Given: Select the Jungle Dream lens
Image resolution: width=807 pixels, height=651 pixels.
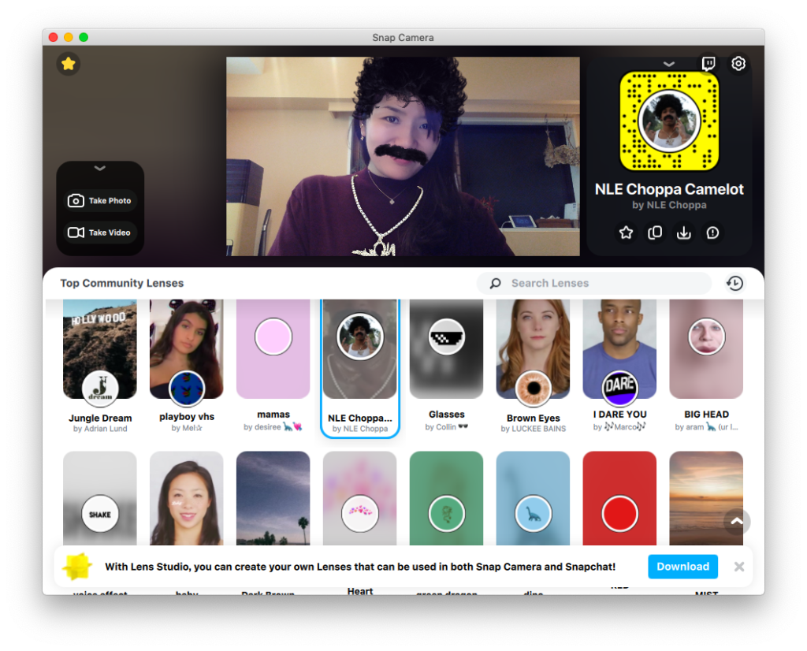Looking at the screenshot, I should tap(100, 366).
